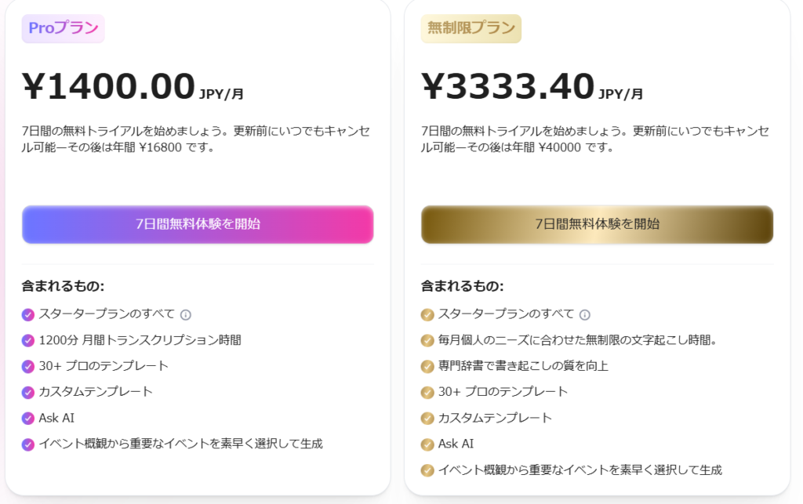Click the Proプラン badge label
The image size is (803, 504).
[63, 28]
